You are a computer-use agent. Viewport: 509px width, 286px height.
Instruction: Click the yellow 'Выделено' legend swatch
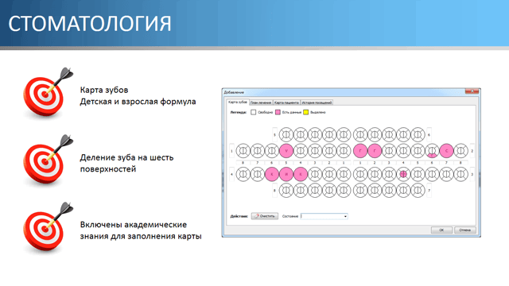point(305,112)
